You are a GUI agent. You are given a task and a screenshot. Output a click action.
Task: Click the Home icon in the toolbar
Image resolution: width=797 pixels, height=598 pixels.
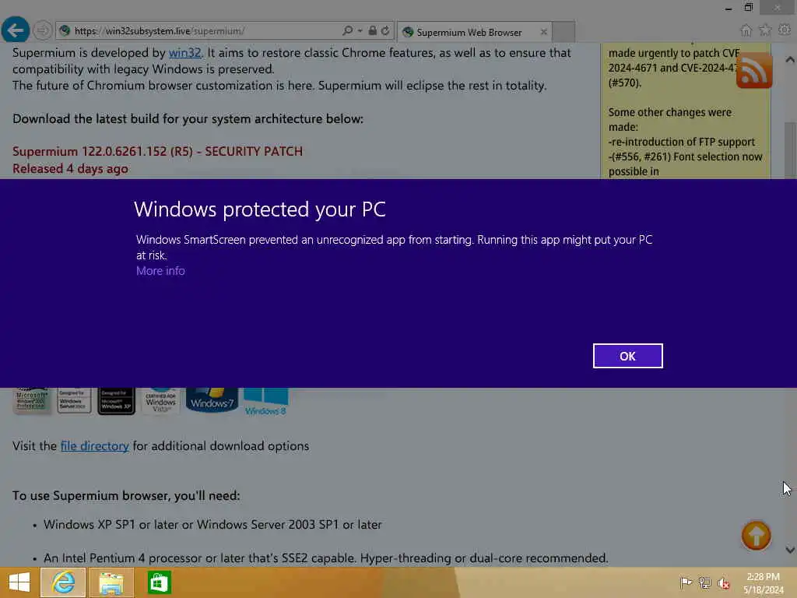tap(746, 30)
